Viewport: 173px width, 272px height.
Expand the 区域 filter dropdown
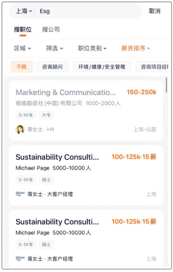[22, 48]
